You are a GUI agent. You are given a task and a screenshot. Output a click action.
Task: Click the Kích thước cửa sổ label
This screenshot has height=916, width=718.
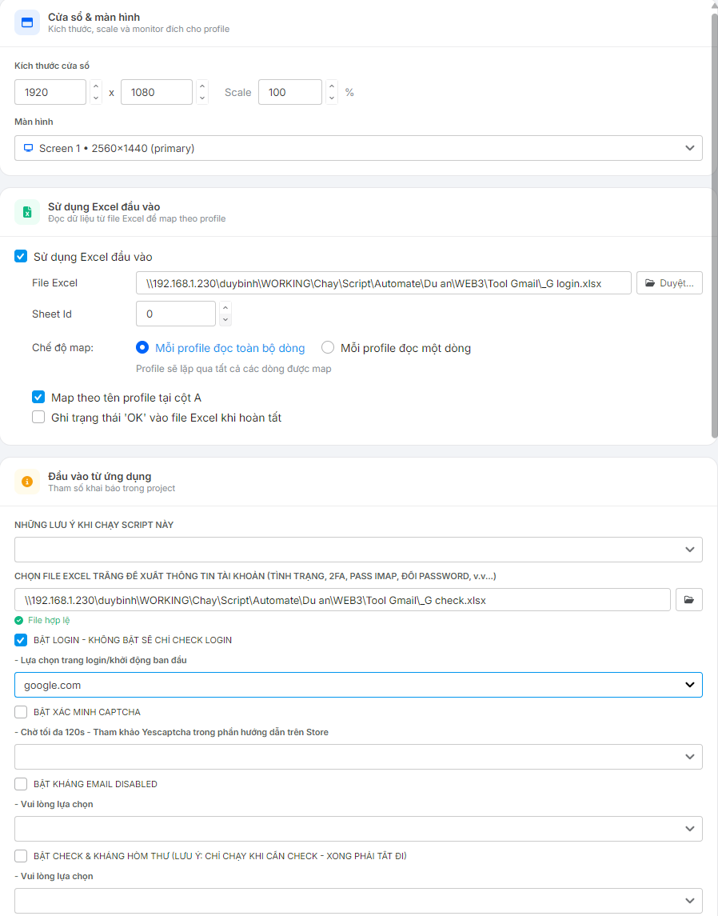tap(52, 66)
